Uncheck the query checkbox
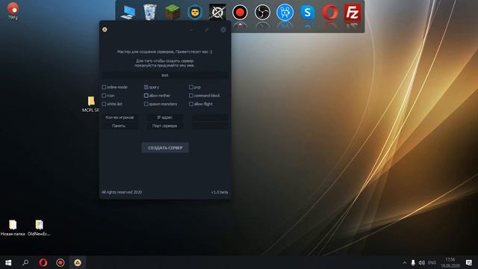The image size is (478, 269). point(146,87)
